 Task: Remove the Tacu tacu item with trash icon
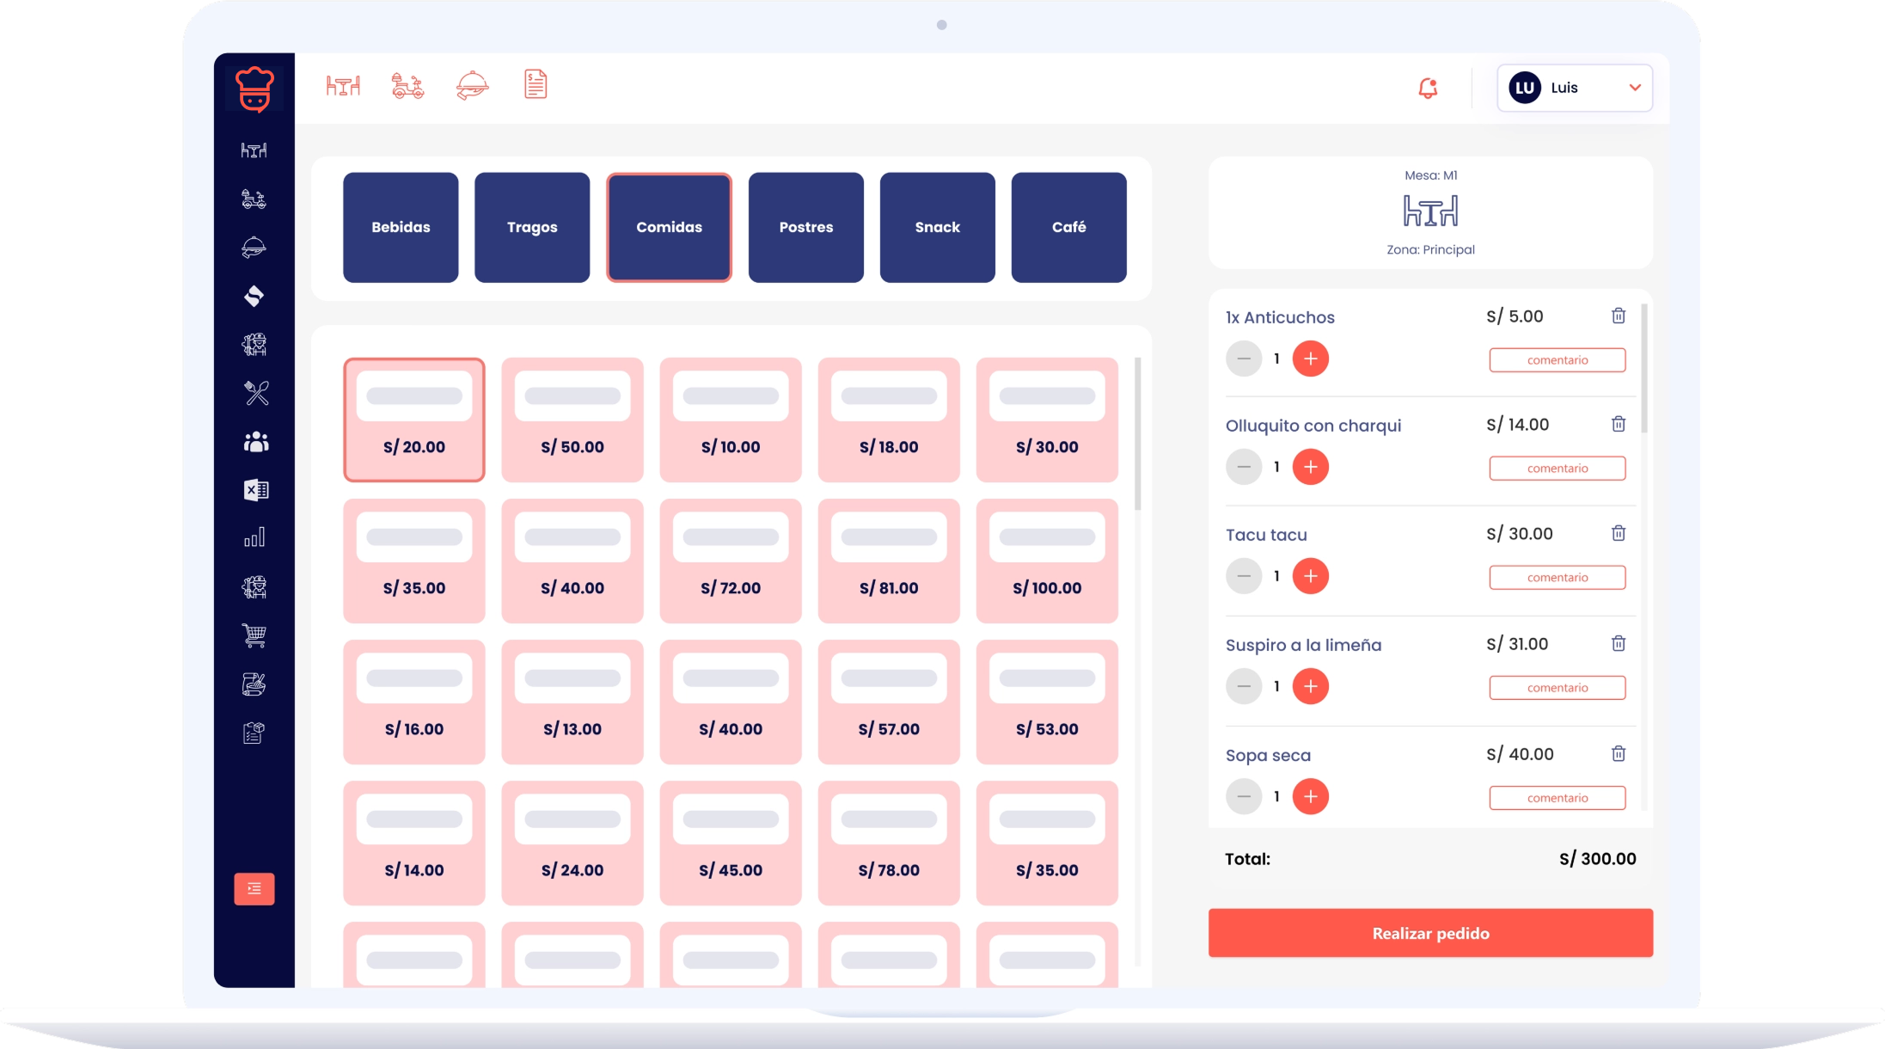coord(1619,534)
